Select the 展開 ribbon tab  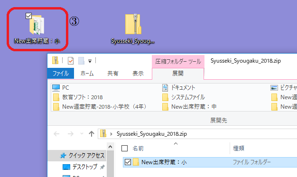(x=178, y=74)
